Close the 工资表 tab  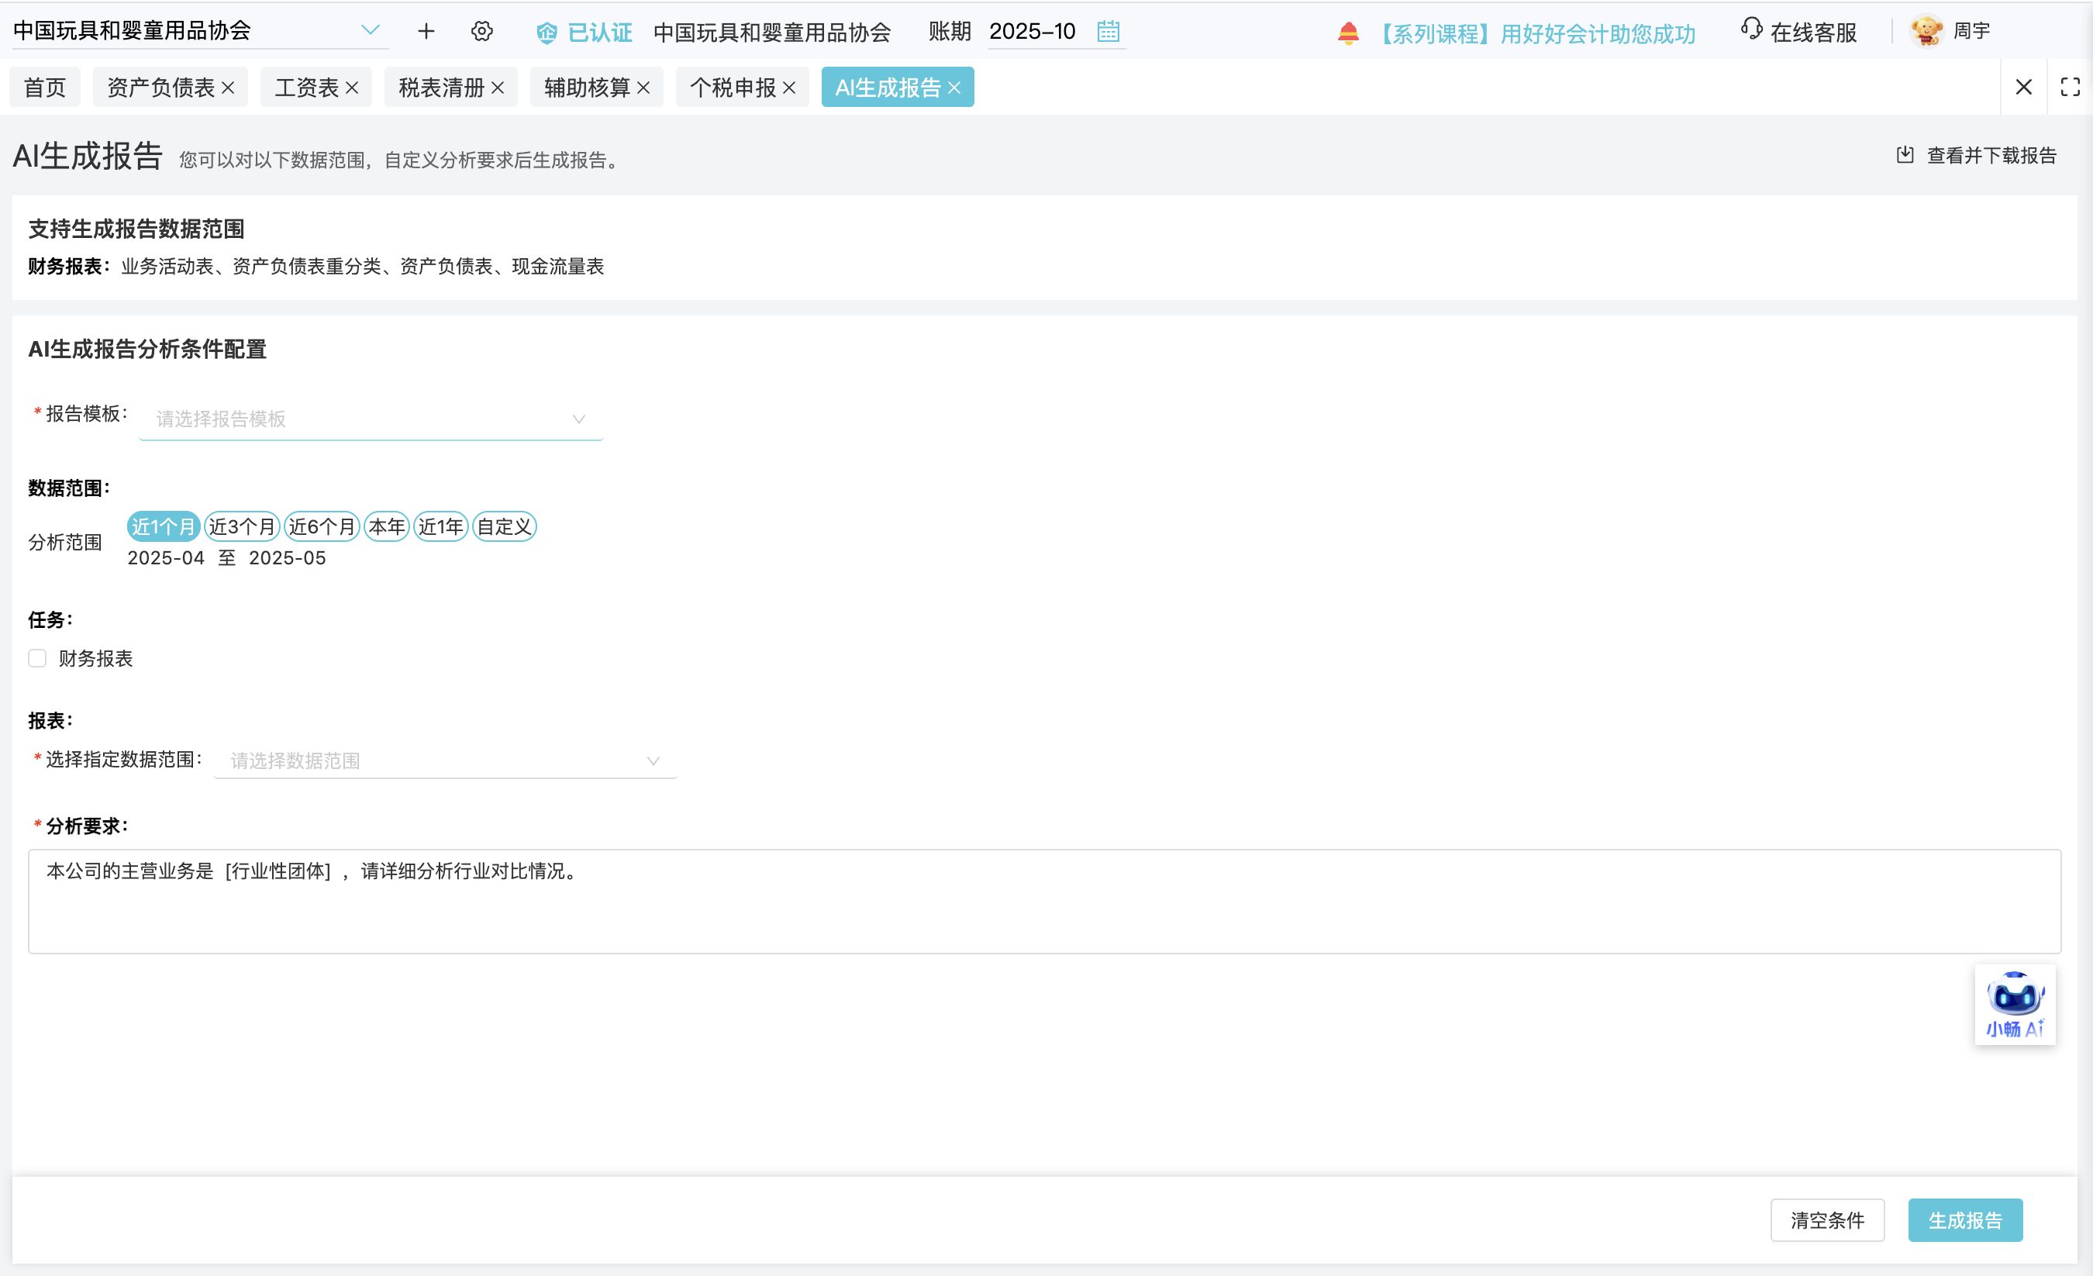[x=353, y=88]
